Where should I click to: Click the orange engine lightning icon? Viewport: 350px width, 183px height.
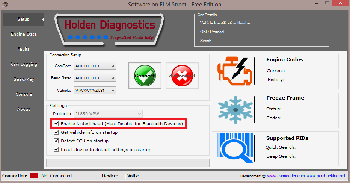235,71
